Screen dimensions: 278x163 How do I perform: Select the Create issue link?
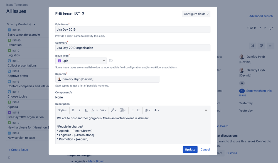pyautogui.click(x=18, y=150)
